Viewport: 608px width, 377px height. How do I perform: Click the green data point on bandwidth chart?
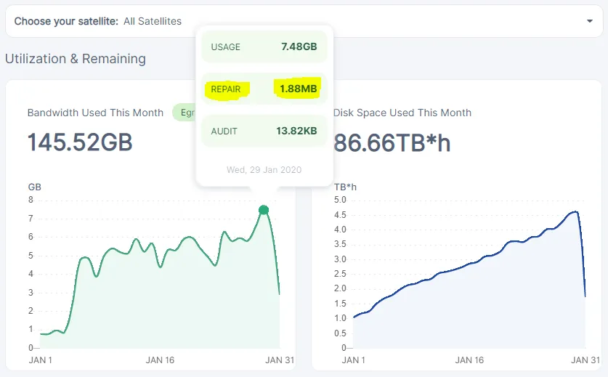[x=264, y=210]
